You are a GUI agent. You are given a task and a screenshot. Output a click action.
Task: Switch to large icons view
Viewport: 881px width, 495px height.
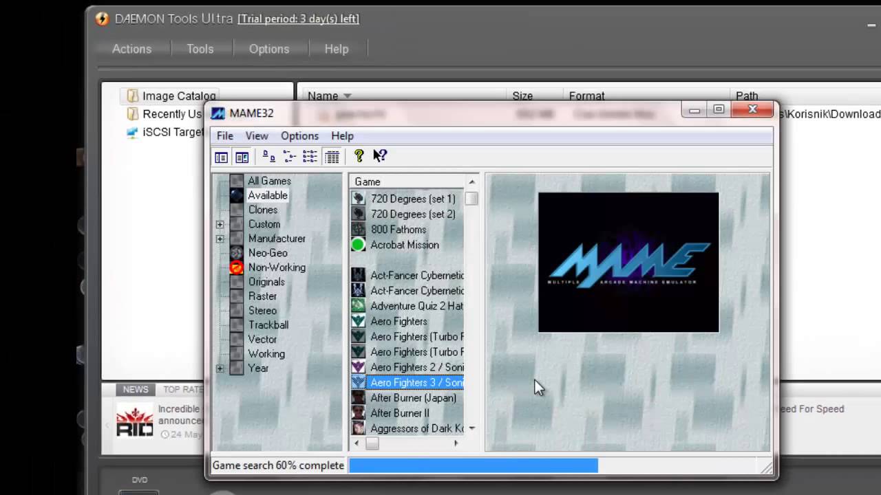tap(269, 157)
